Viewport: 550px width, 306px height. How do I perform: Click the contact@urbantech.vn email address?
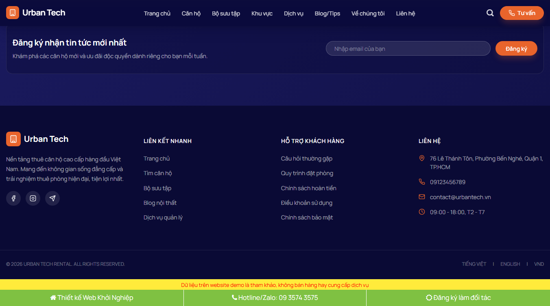pos(461,197)
